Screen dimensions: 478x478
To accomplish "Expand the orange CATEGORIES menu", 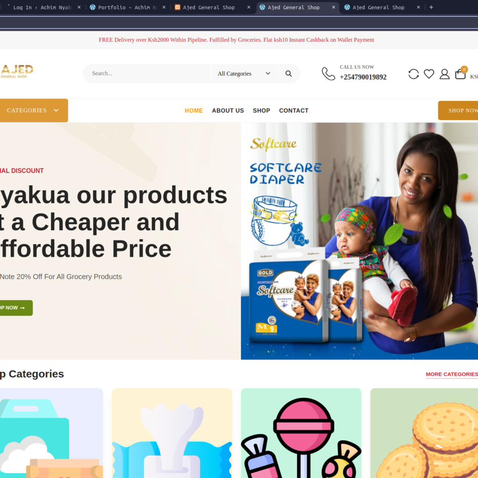I will click(34, 110).
